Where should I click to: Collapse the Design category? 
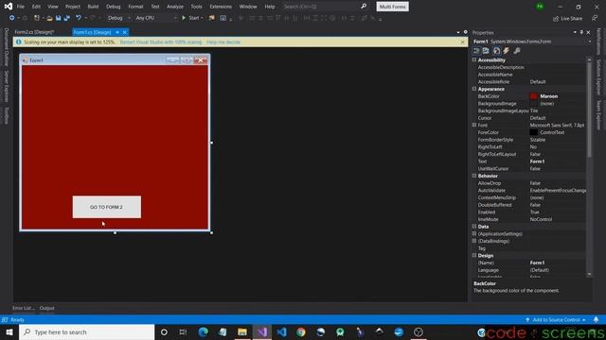pyautogui.click(x=474, y=256)
